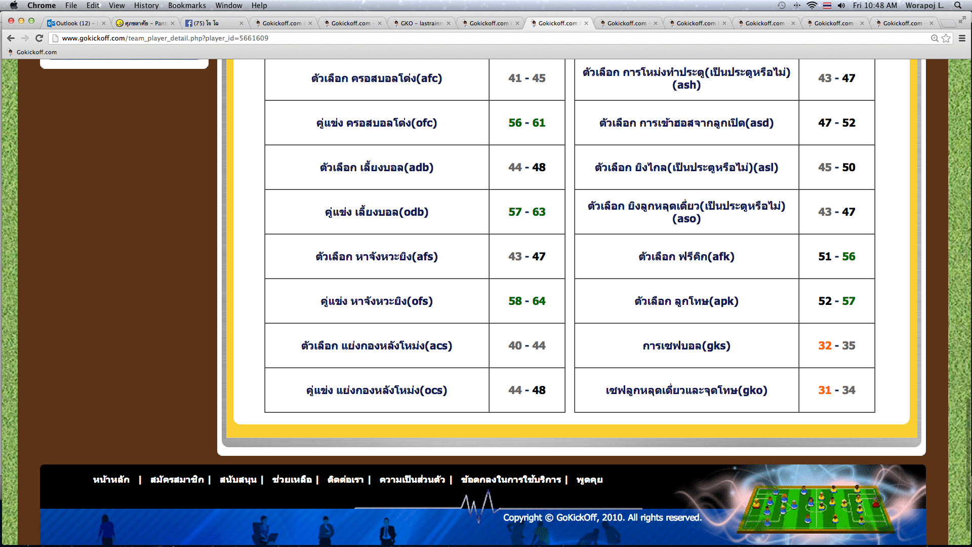Click the browser back arrow
Screen dimensions: 972x547
(11, 38)
